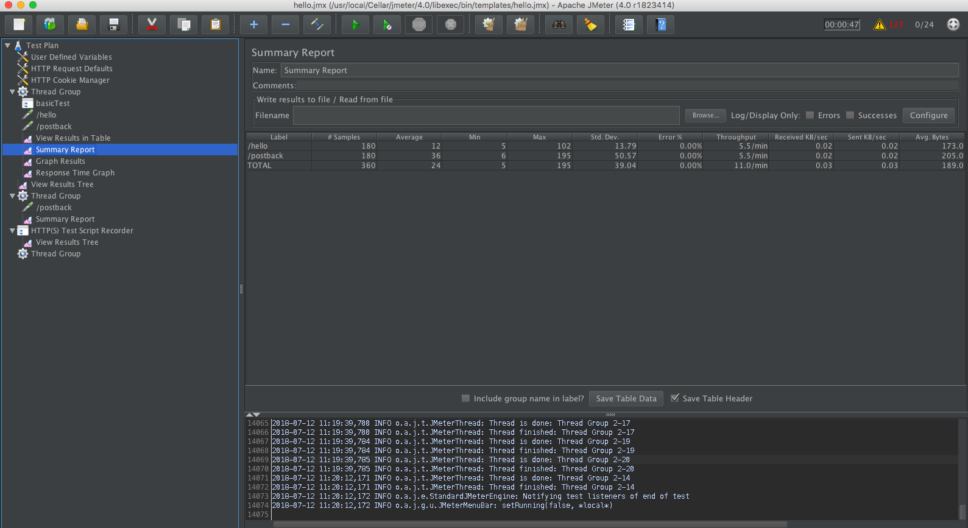The width and height of the screenshot is (968, 528).
Task: Click the 0/24 thread count indicator
Action: tap(924, 24)
